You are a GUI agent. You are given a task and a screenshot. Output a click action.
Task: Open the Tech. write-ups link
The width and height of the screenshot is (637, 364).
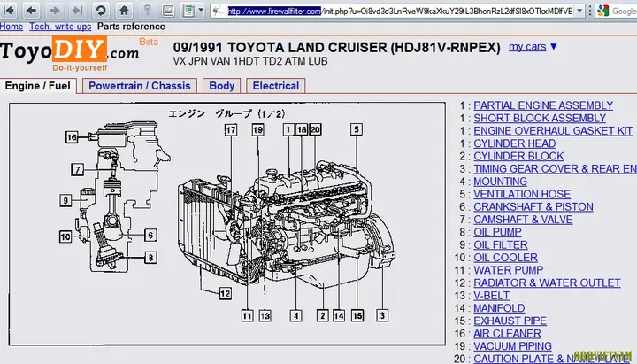(x=60, y=27)
